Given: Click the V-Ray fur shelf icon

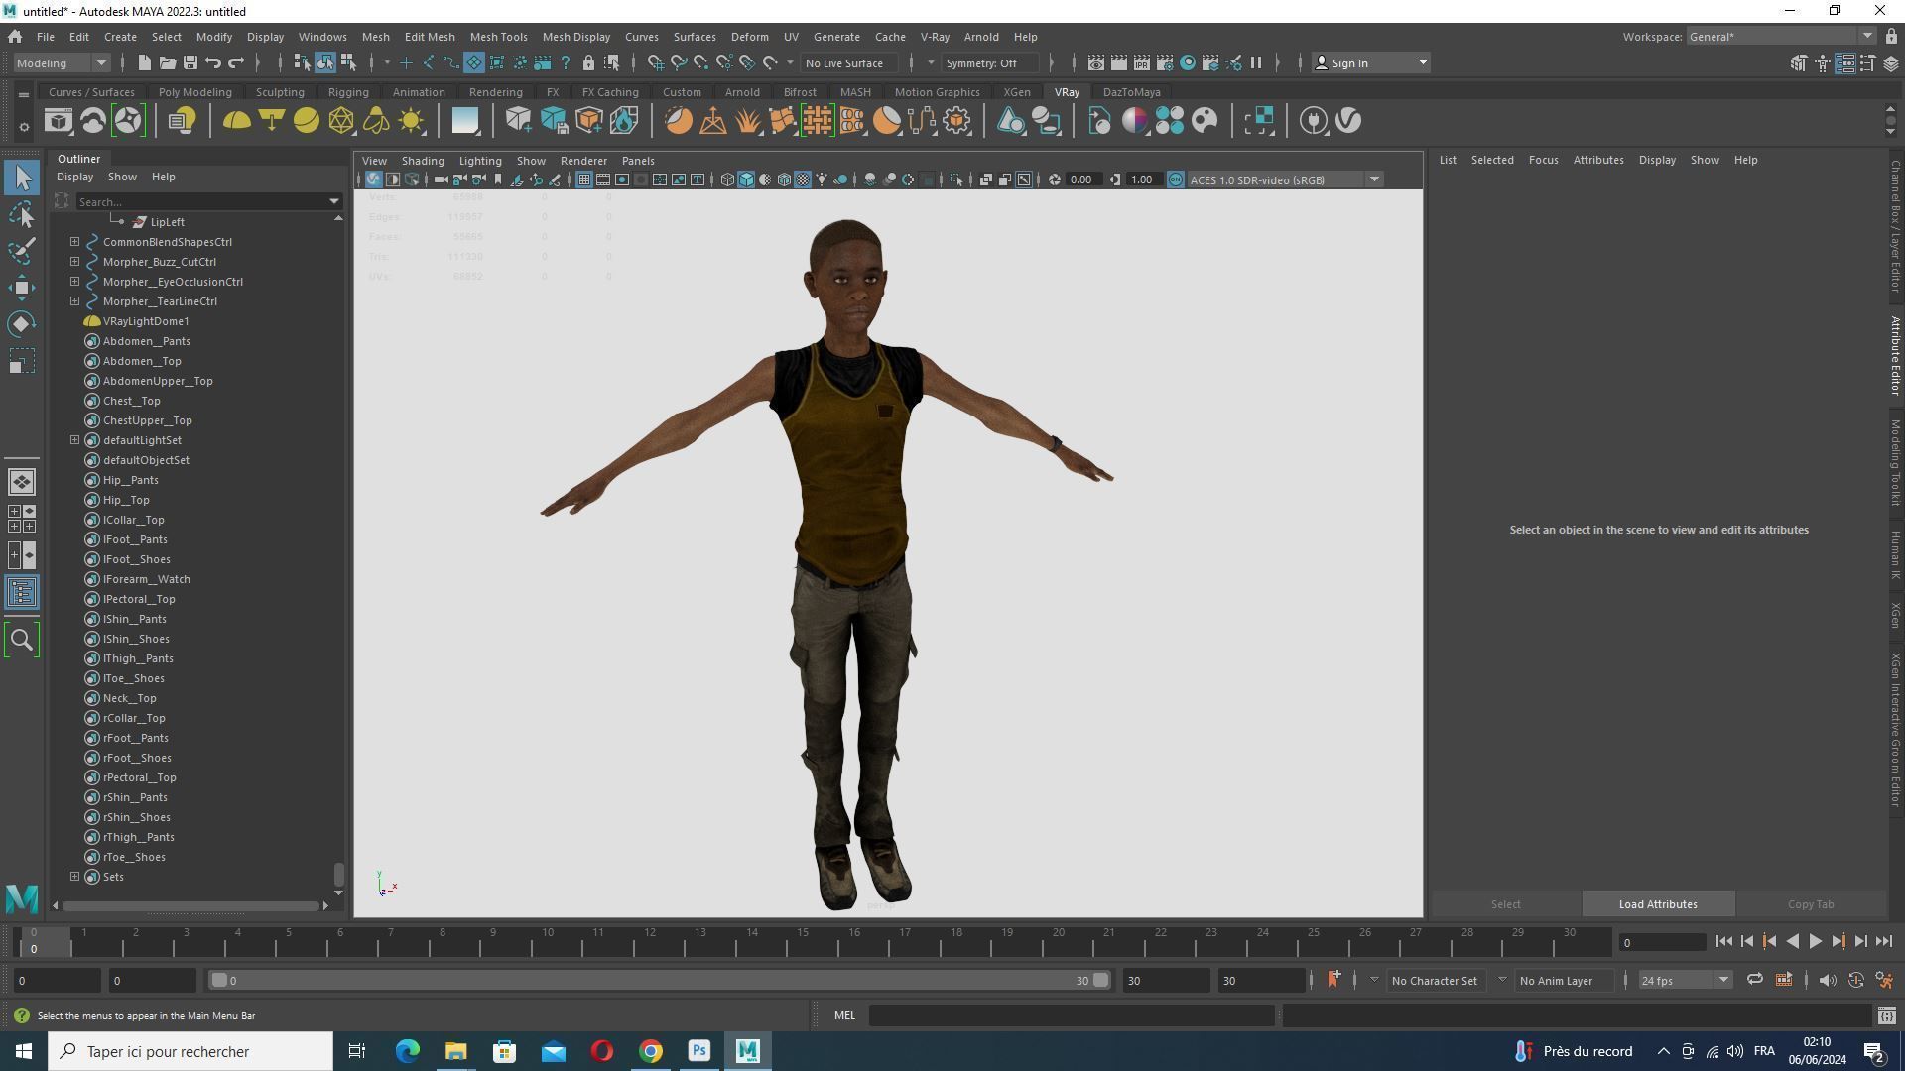Looking at the screenshot, I should pos(748,121).
